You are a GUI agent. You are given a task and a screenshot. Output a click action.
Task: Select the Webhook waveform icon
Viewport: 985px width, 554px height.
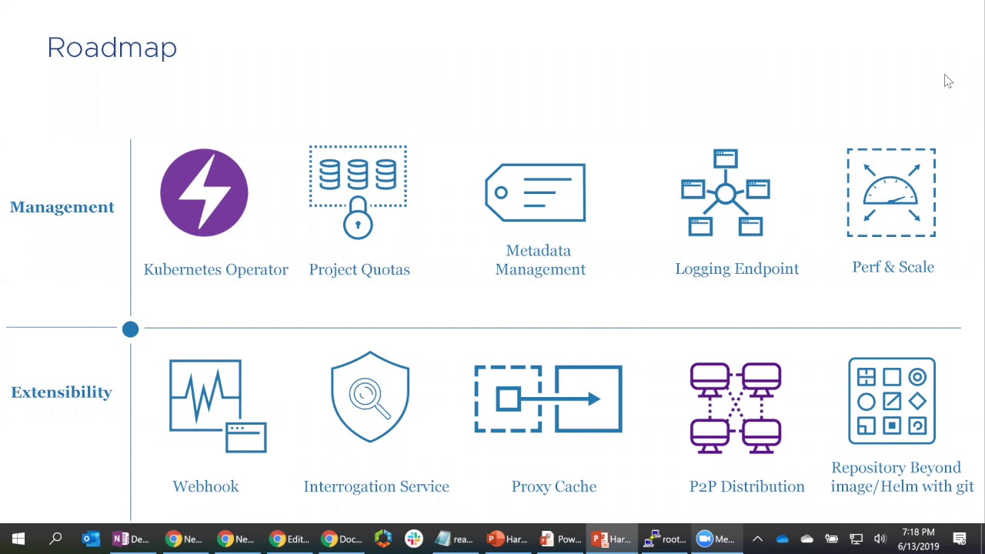(218, 406)
